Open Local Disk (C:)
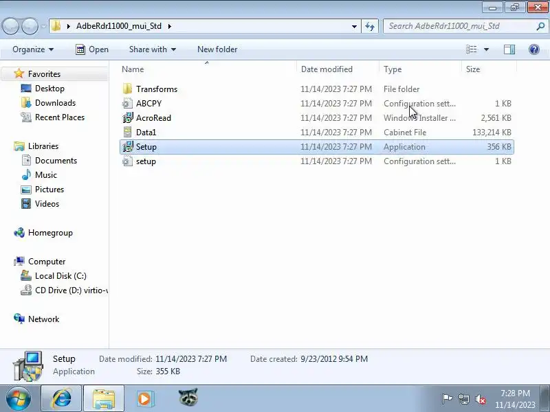This screenshot has height=412, width=550. (60, 276)
